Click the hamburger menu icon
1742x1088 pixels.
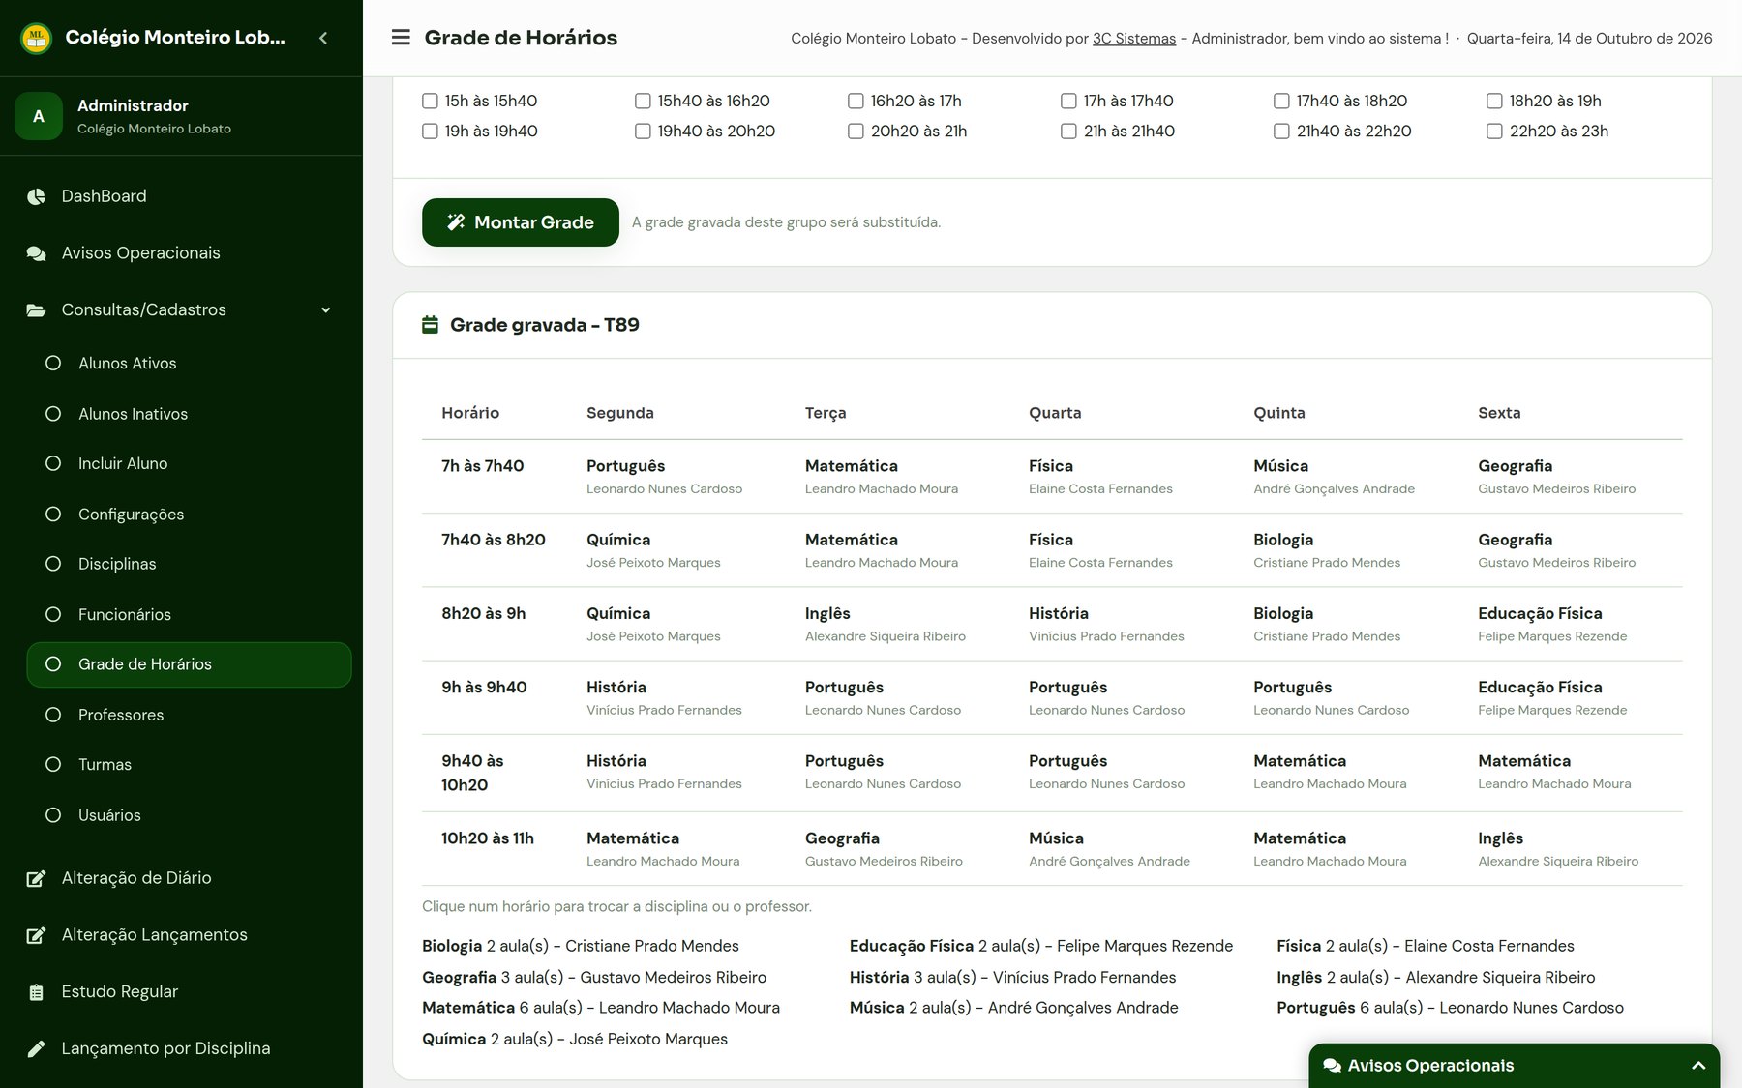click(x=401, y=38)
